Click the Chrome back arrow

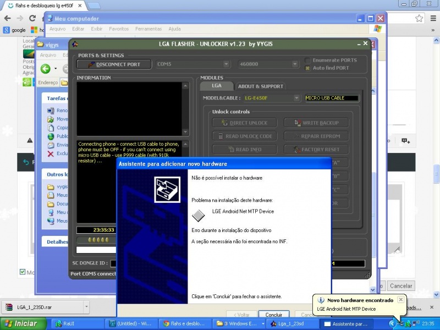point(8,18)
